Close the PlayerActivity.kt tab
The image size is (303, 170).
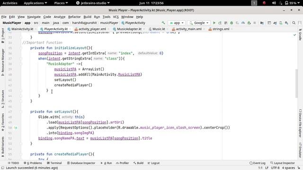[x=70, y=29]
